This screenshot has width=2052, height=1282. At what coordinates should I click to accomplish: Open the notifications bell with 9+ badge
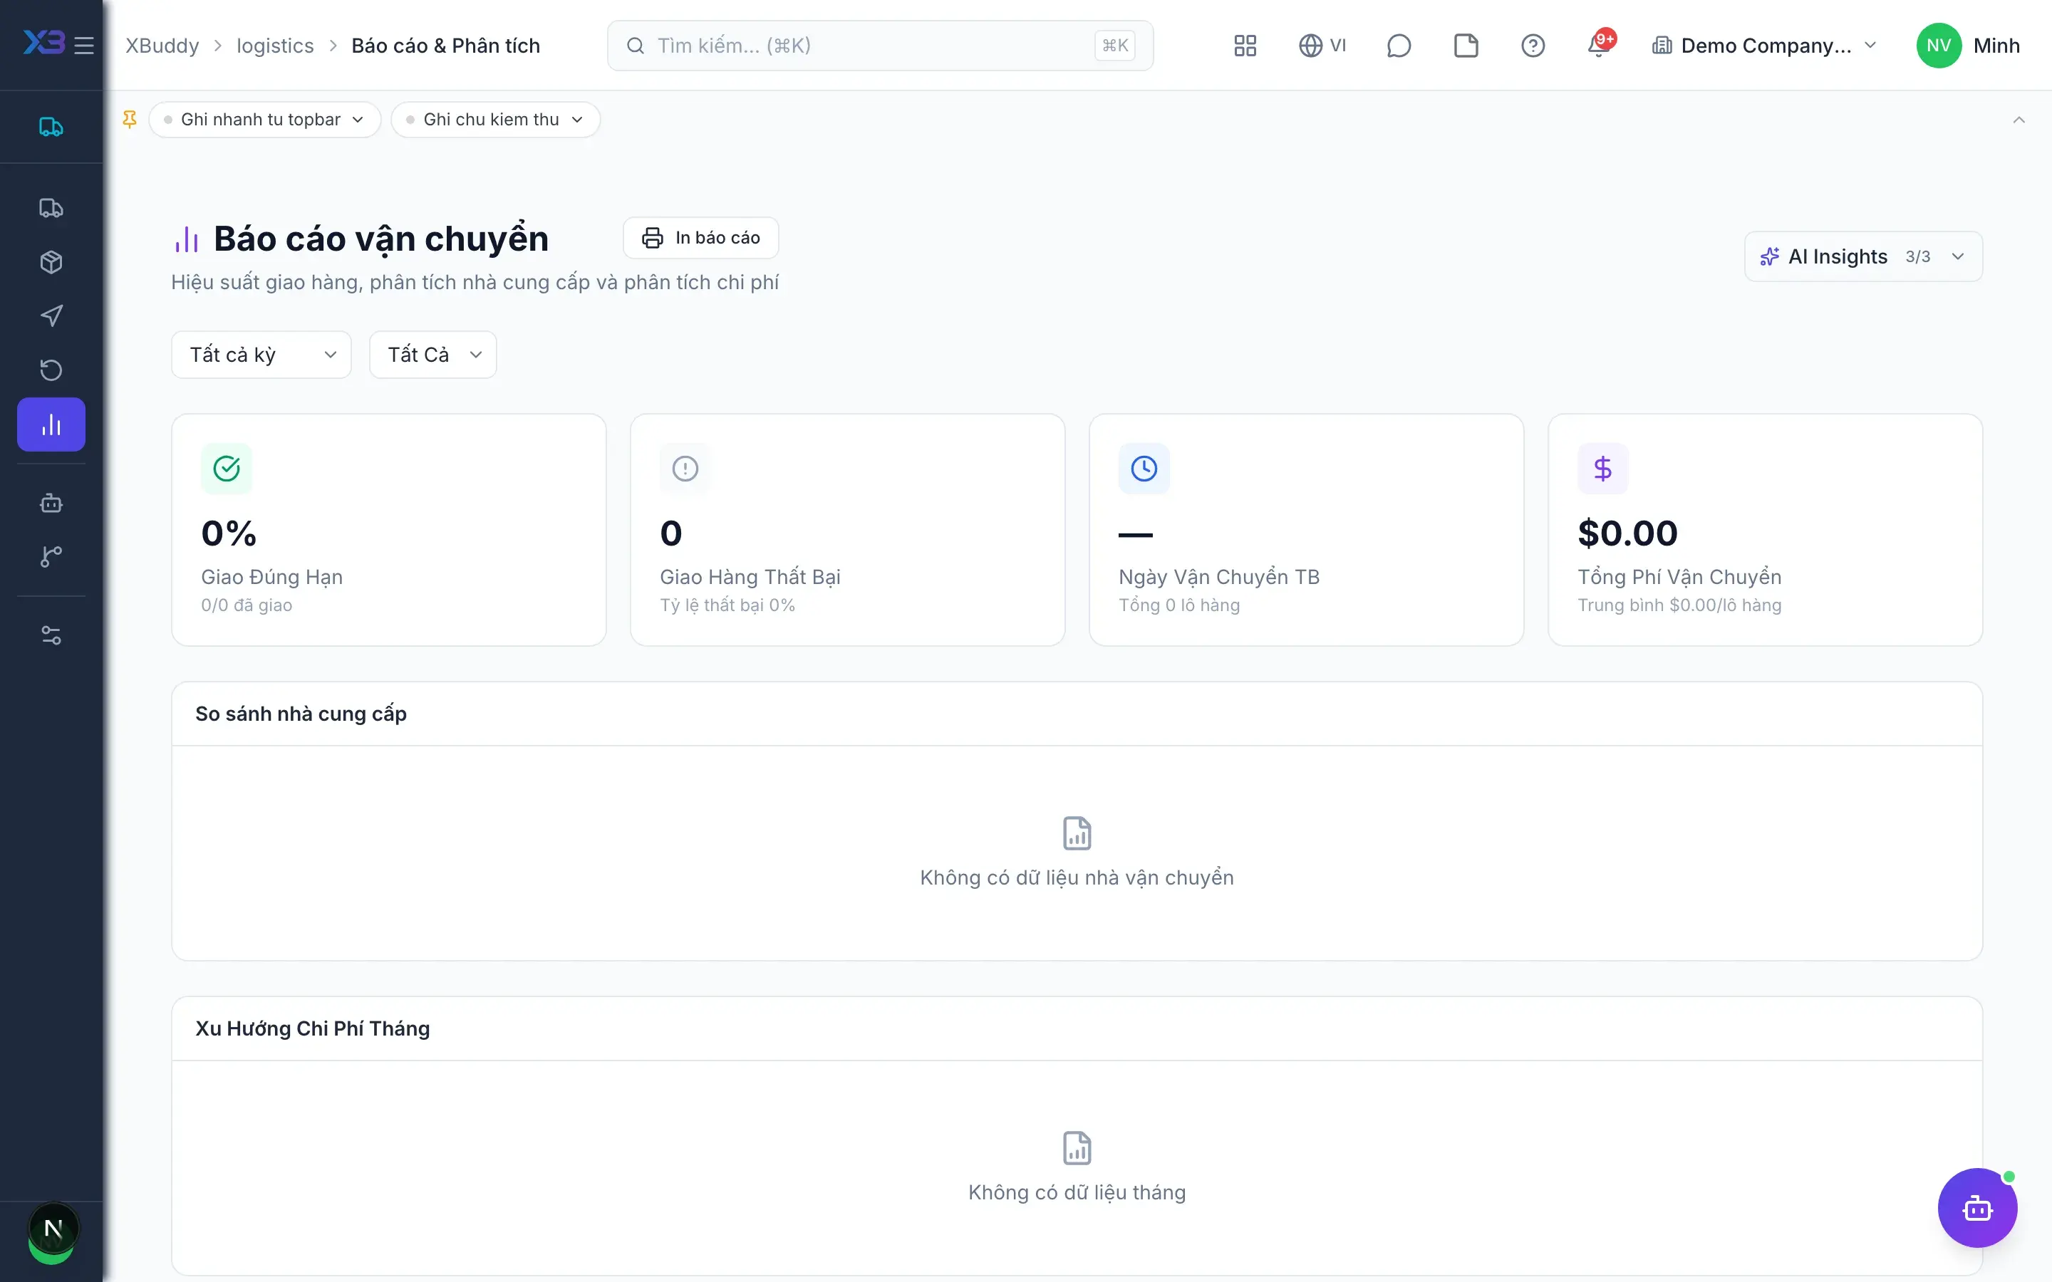click(1600, 44)
